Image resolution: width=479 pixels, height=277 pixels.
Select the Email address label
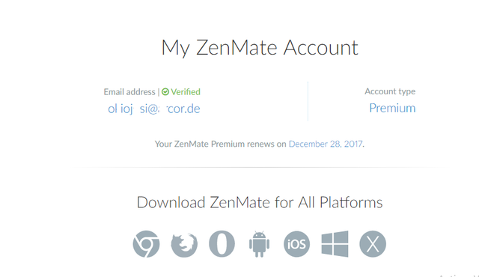129,92
